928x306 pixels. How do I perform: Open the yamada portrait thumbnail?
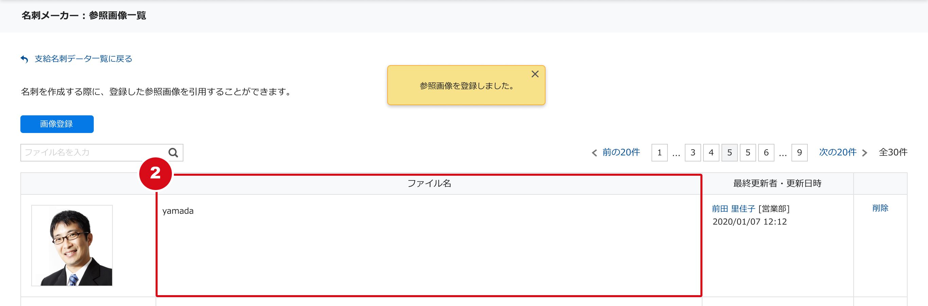(72, 246)
